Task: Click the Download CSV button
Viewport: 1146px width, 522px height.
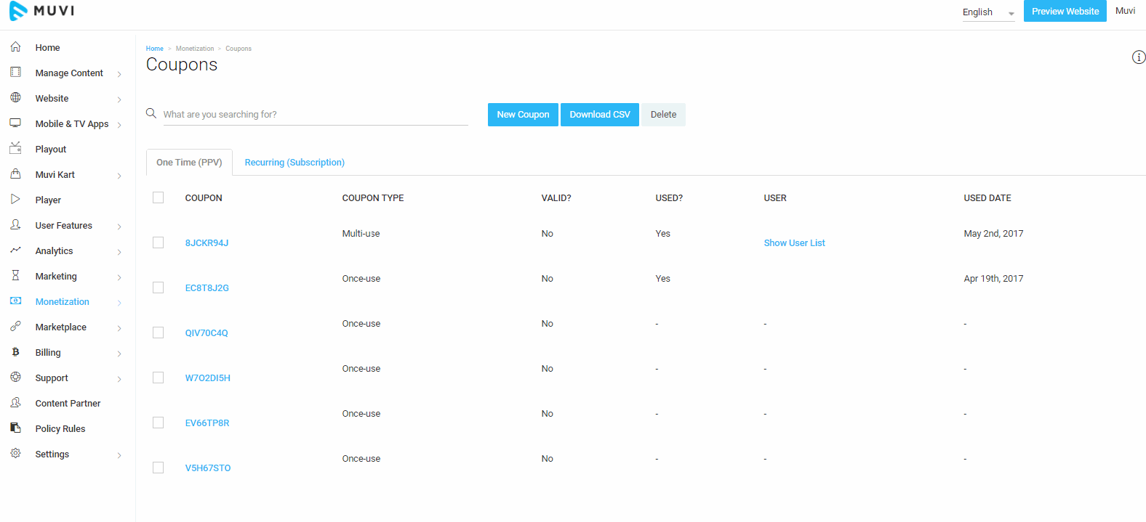Action: 600,115
